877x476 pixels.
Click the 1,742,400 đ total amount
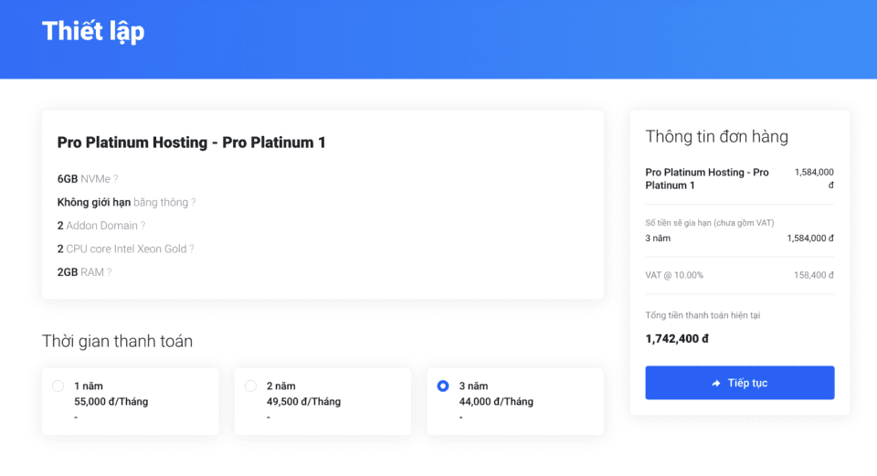pos(677,339)
